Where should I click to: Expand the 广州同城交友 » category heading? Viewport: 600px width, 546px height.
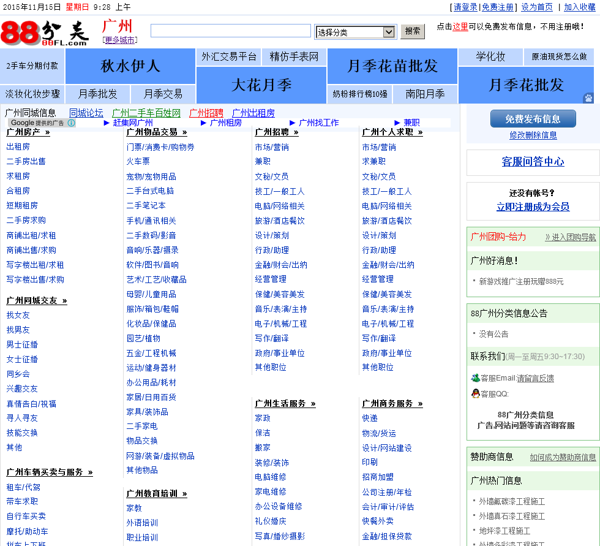click(x=37, y=300)
